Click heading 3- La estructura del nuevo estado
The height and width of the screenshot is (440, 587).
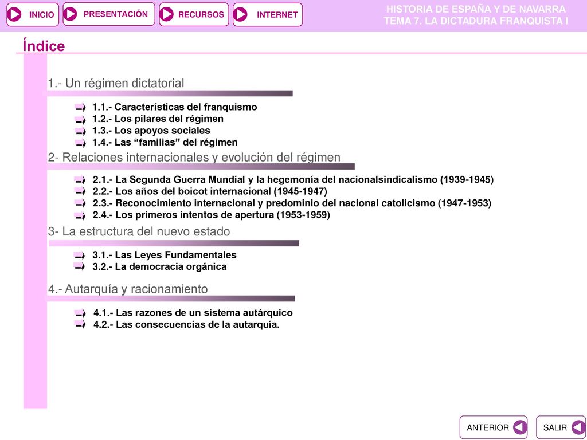[x=139, y=231]
